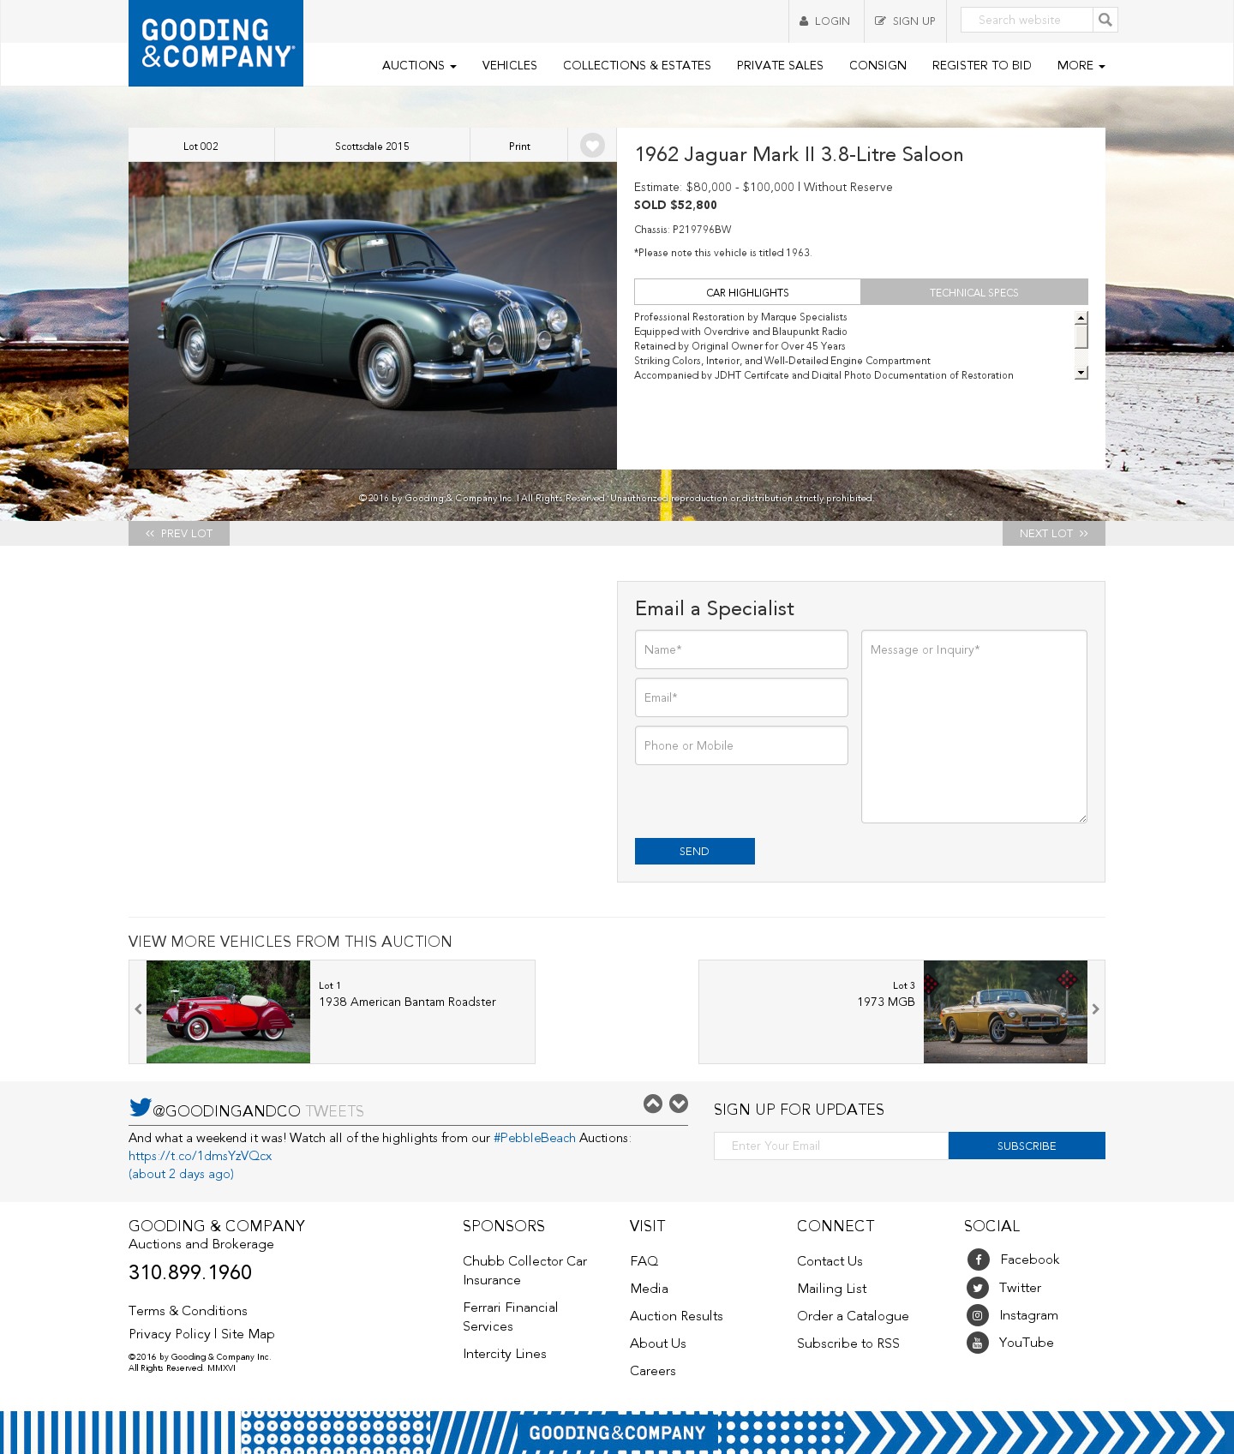Open the About Us link
This screenshot has width=1234, height=1454.
point(658,1343)
